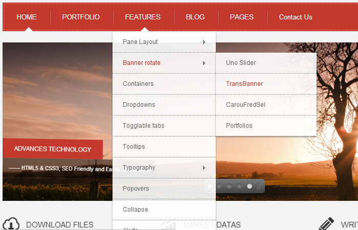Select Portfolios in the submenu
This screenshot has width=358, height=230.
pos(266,126)
